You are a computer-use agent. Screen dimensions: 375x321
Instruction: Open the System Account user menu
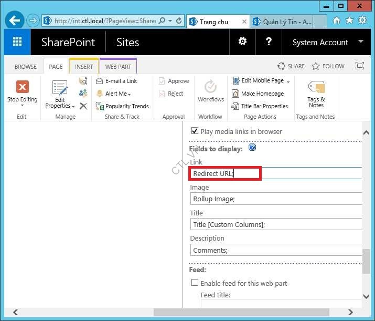click(x=360, y=42)
